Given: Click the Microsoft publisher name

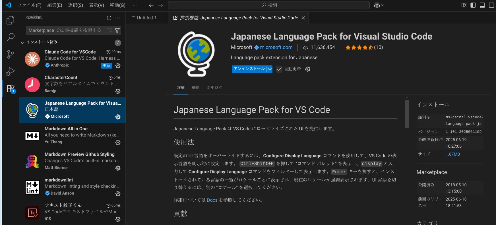Looking at the screenshot, I should click(241, 47).
